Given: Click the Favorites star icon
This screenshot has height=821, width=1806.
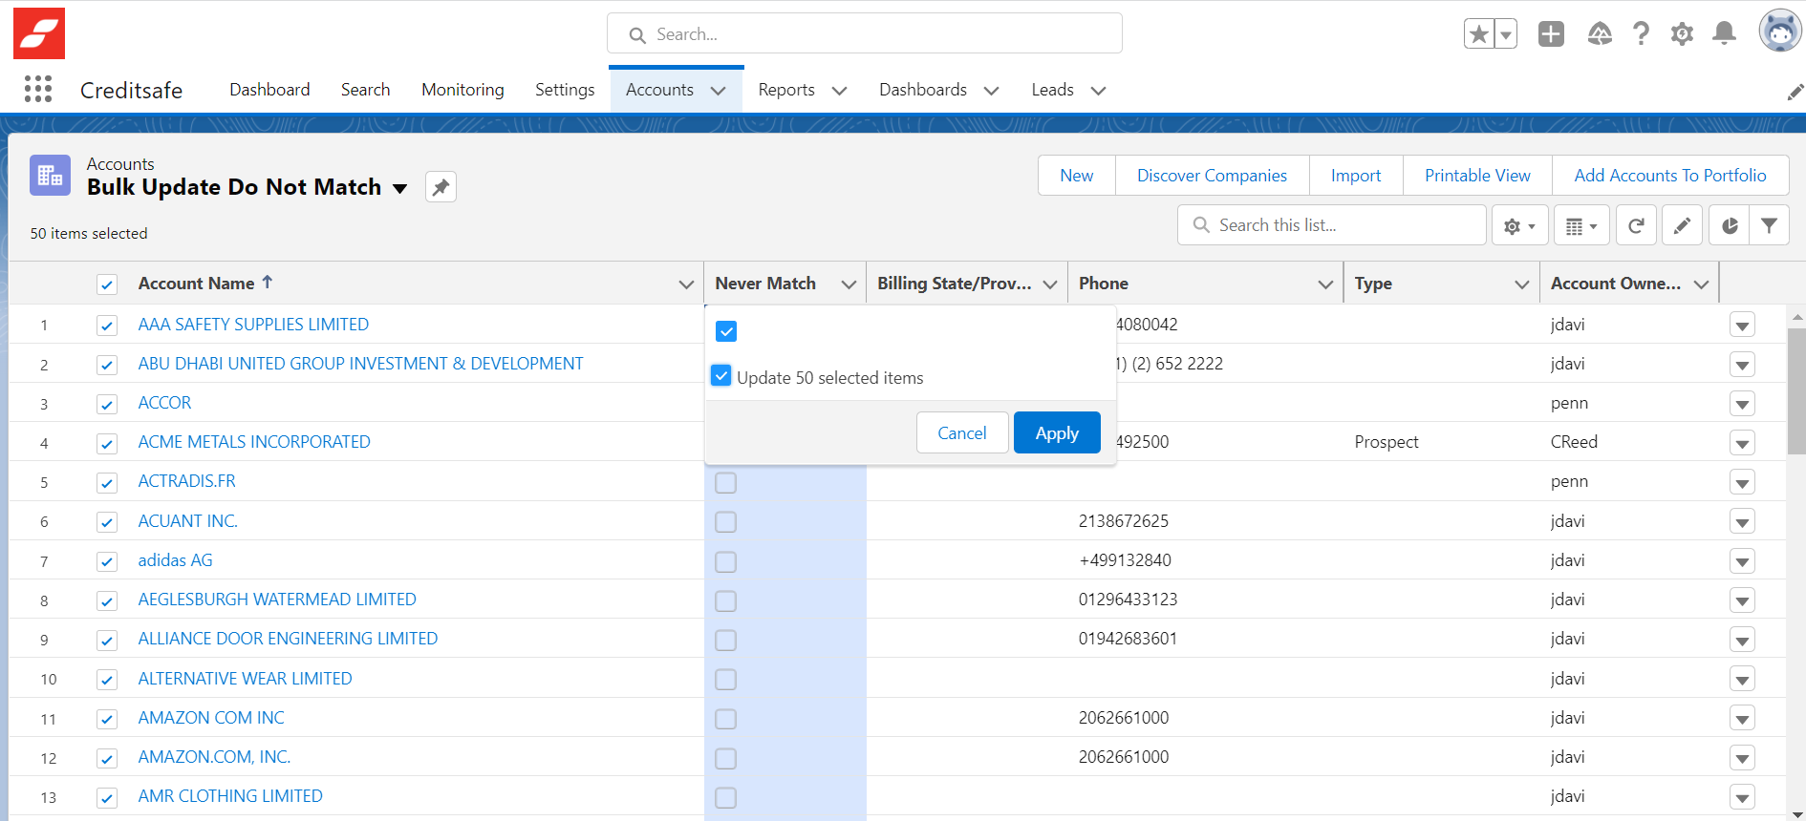Looking at the screenshot, I should (x=1478, y=34).
